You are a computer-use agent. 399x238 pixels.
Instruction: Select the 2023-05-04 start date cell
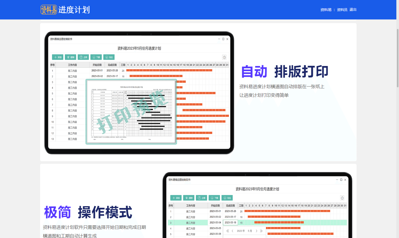(215, 222)
